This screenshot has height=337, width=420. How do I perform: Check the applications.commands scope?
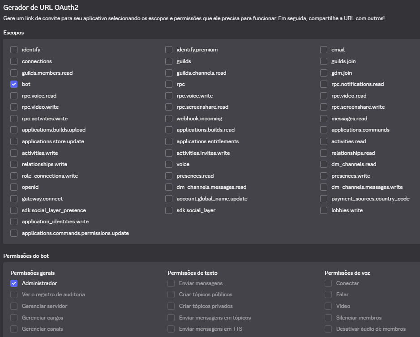(324, 130)
